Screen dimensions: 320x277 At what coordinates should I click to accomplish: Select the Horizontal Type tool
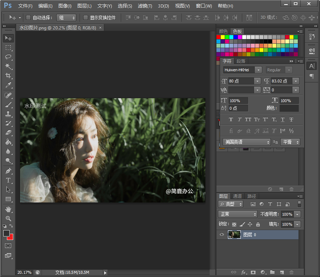8,180
